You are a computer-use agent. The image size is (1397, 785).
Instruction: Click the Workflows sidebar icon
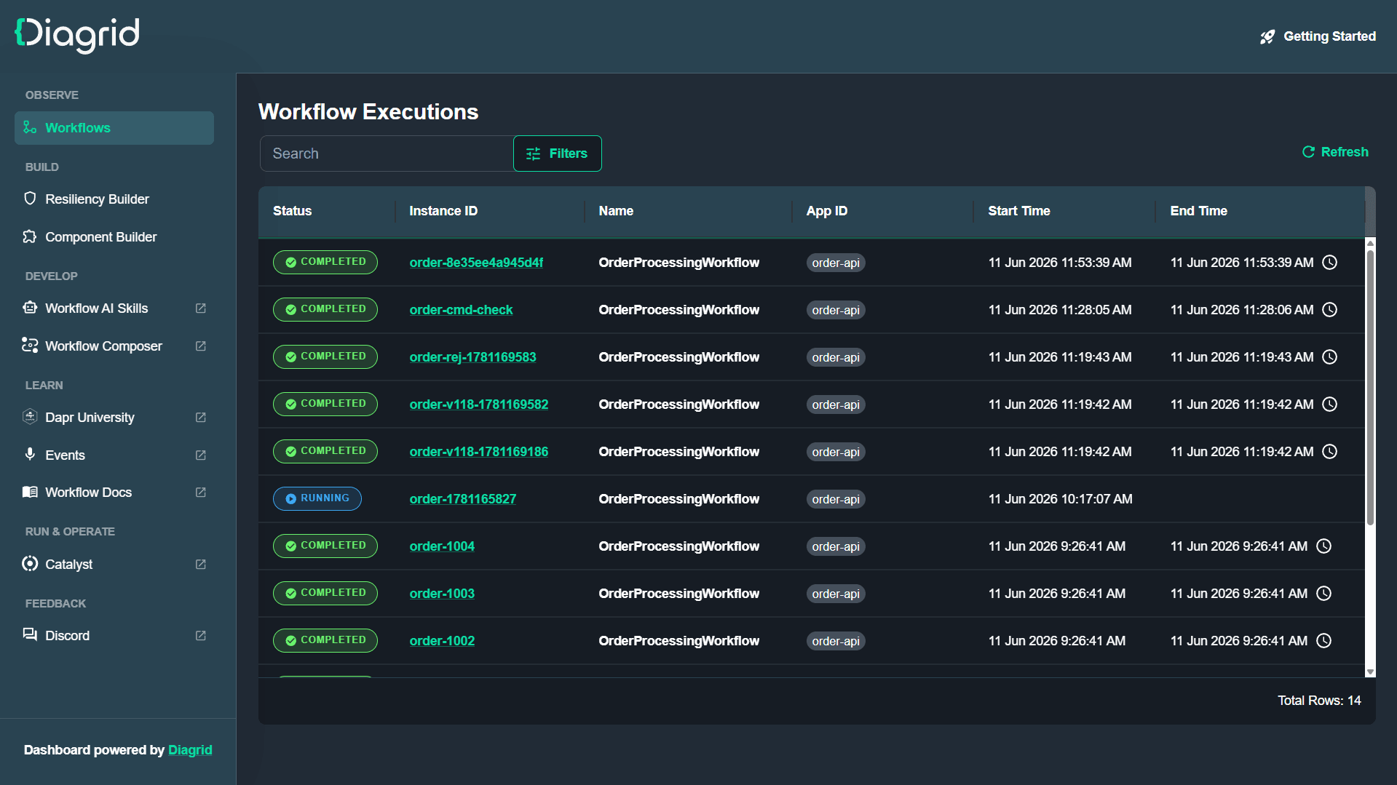[x=30, y=127]
